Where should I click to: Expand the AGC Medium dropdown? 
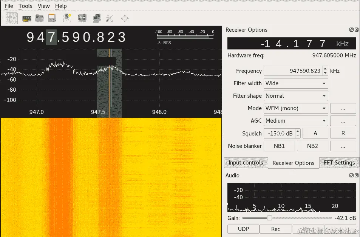pyautogui.click(x=296, y=121)
